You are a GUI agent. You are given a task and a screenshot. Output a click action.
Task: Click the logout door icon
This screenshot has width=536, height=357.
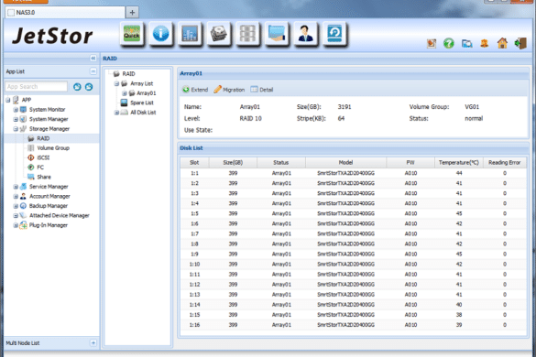[520, 43]
